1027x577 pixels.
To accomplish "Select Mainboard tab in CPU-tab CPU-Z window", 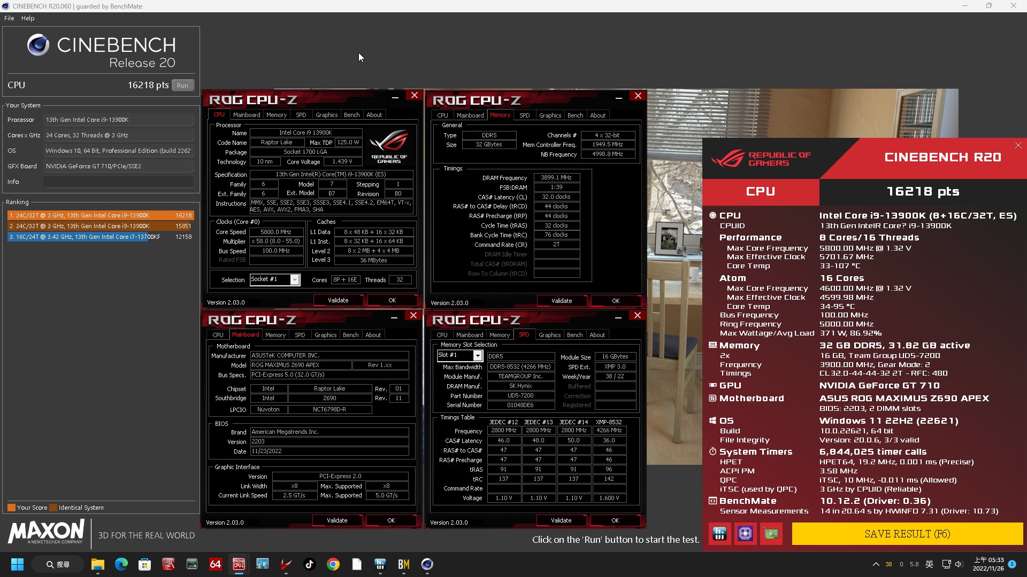I will pos(247,115).
